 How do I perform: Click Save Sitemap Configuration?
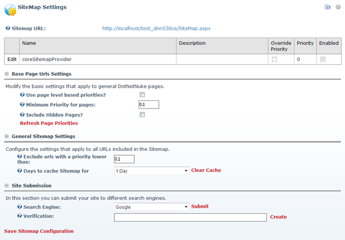pyautogui.click(x=39, y=231)
